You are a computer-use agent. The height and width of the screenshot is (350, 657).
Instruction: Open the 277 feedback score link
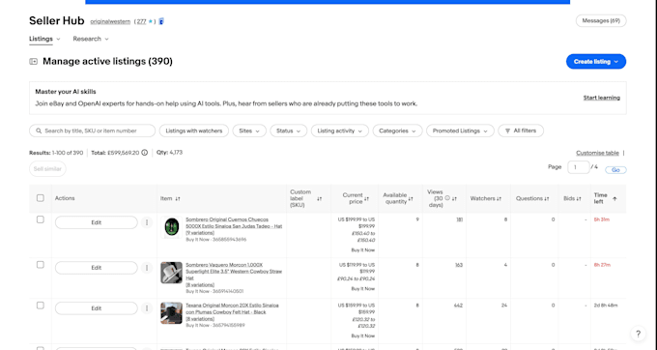142,21
